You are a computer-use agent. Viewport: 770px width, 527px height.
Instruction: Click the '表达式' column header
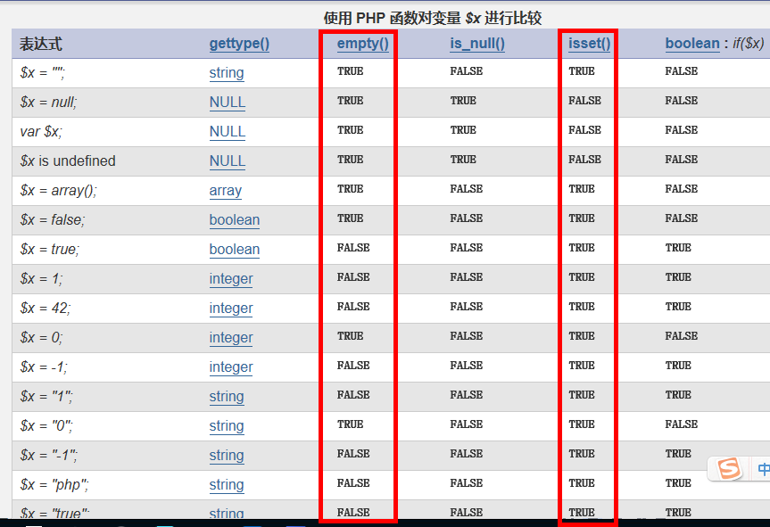tap(41, 45)
